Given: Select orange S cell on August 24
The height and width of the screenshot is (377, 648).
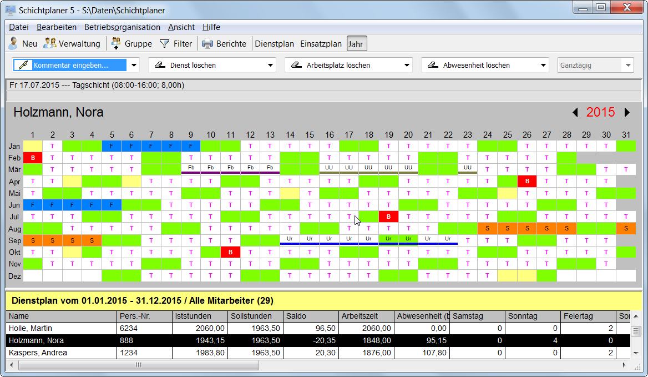Looking at the screenshot, I should (x=487, y=228).
